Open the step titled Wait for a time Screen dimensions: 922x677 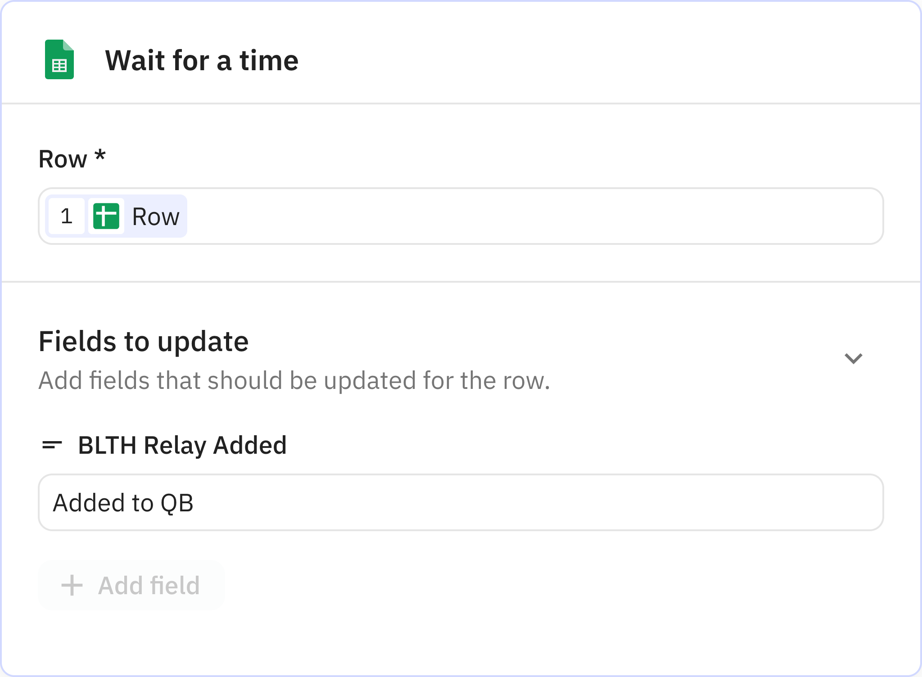(201, 60)
